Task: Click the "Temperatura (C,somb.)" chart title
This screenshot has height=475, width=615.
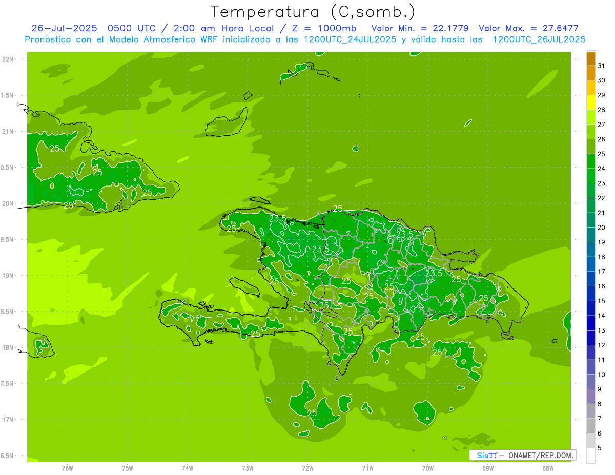Action: (x=313, y=12)
